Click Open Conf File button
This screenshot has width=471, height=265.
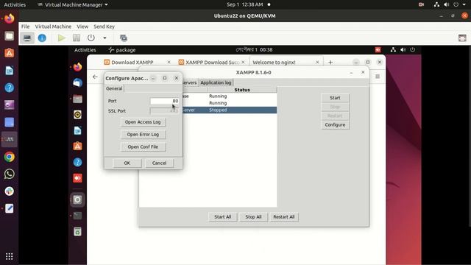[x=143, y=147]
